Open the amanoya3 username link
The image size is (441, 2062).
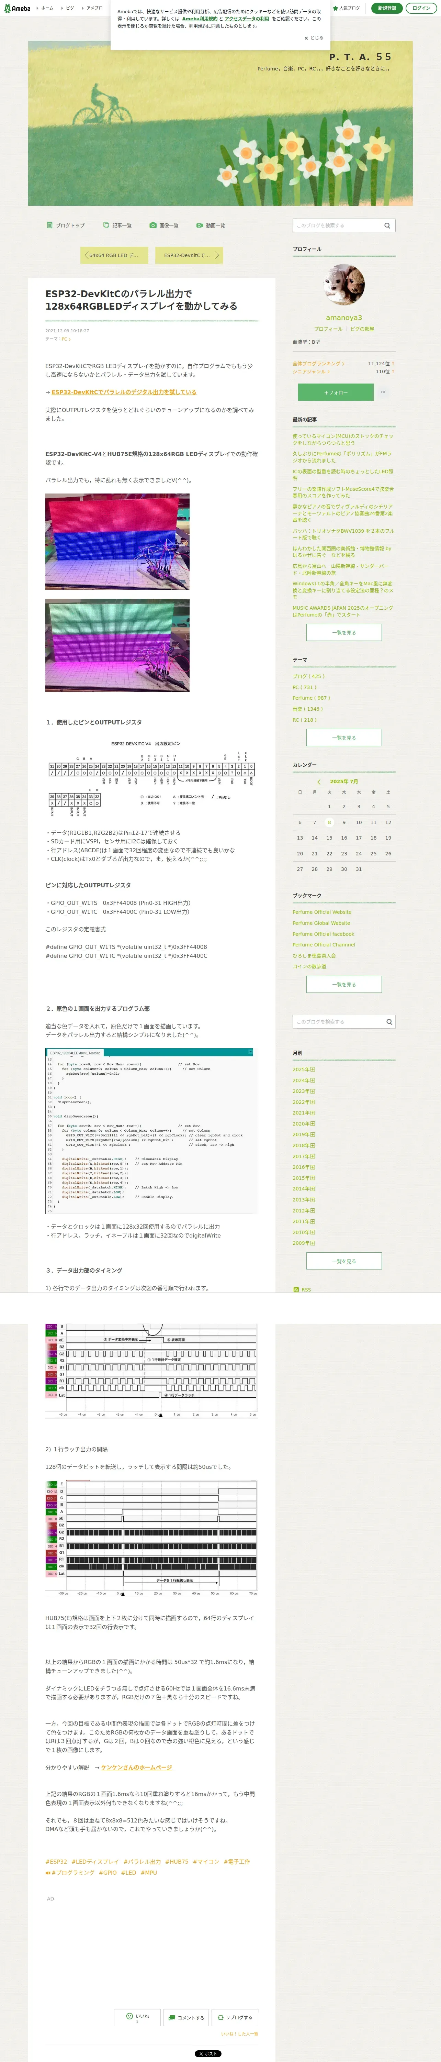[x=344, y=318]
